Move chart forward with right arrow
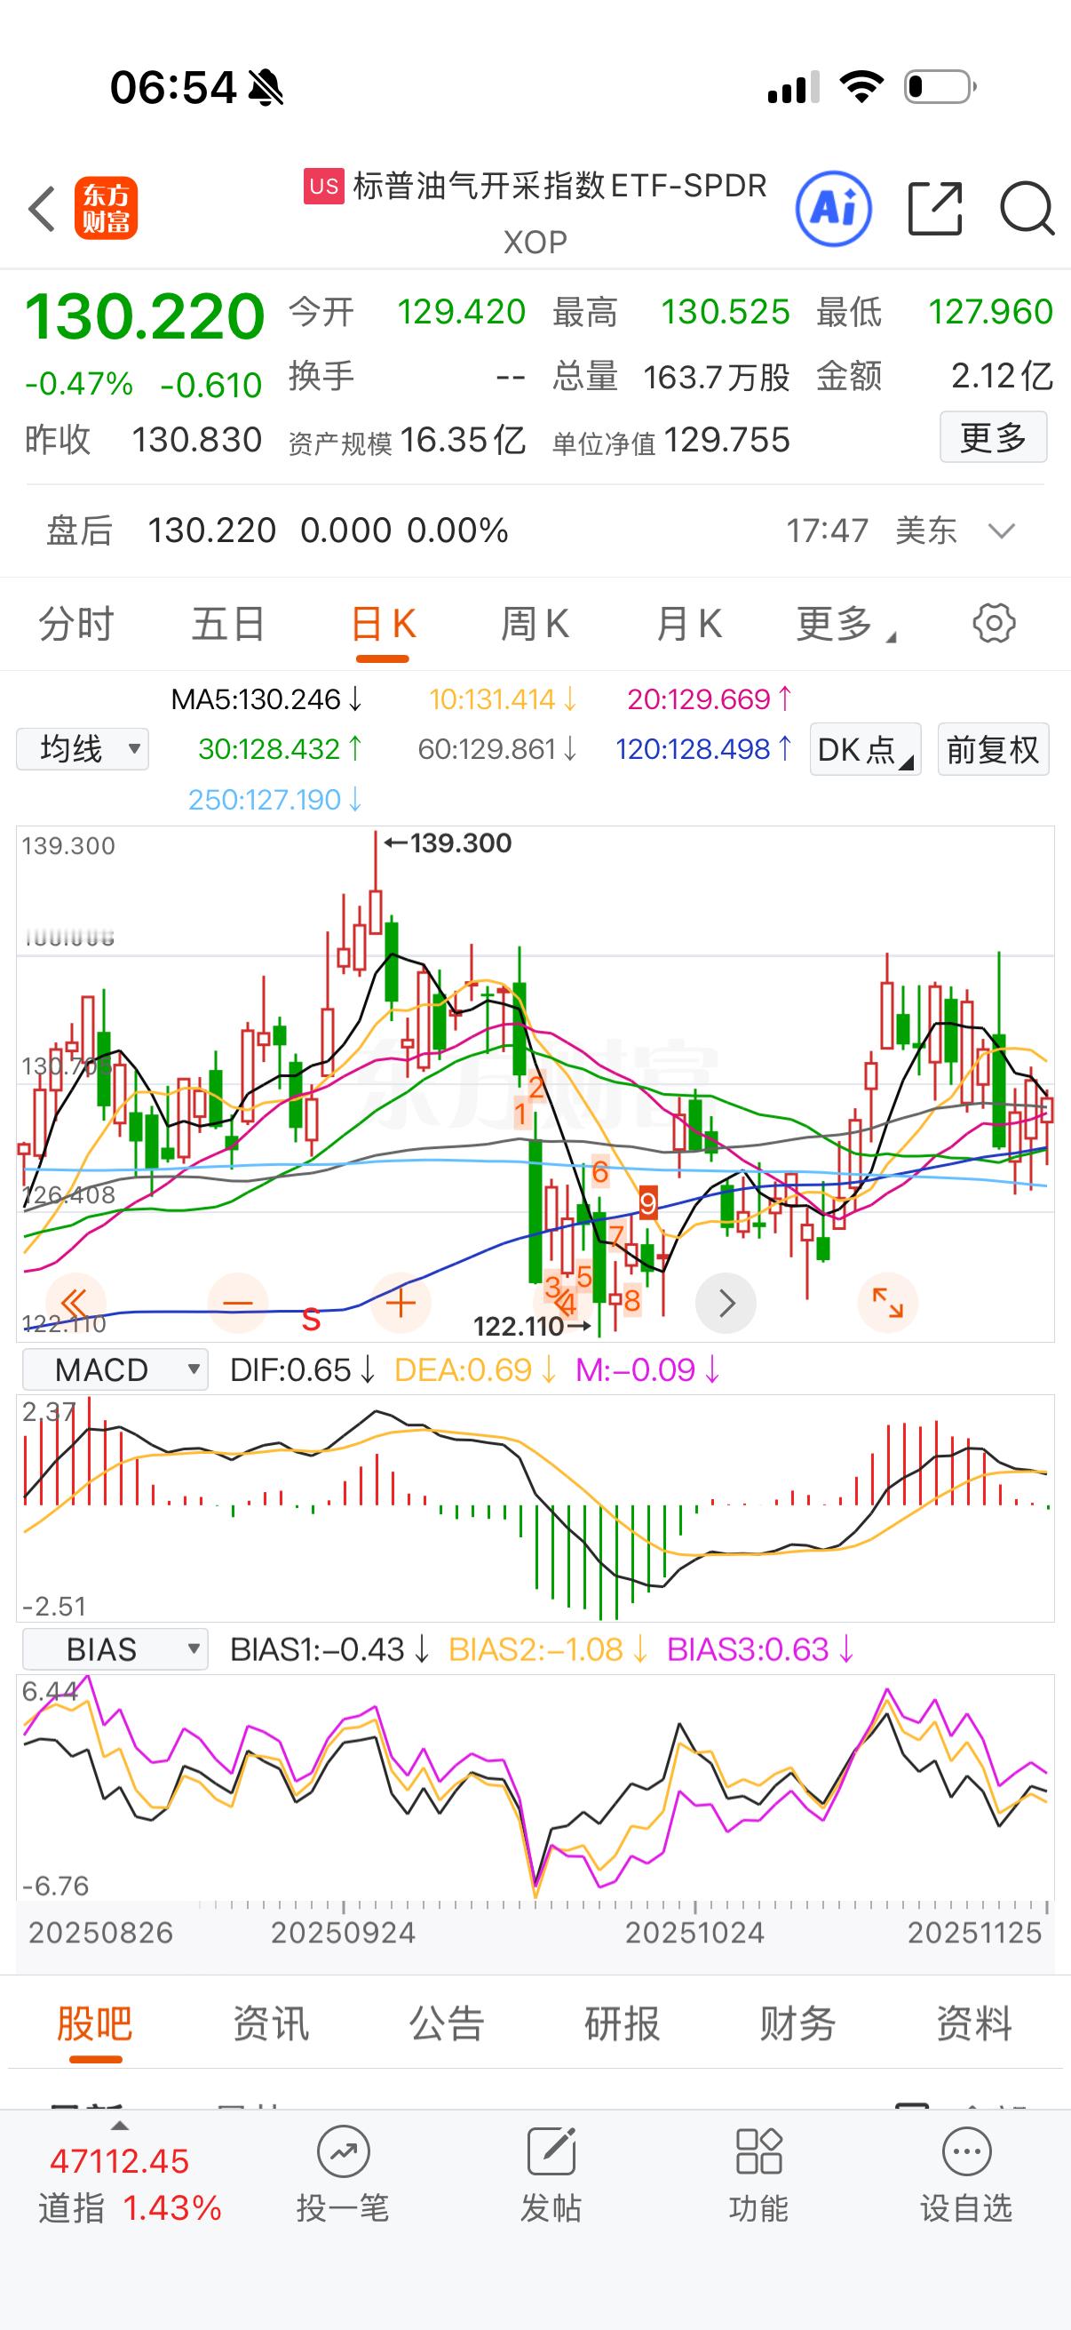Viewport: 1071px width, 2330px height. point(726,1304)
